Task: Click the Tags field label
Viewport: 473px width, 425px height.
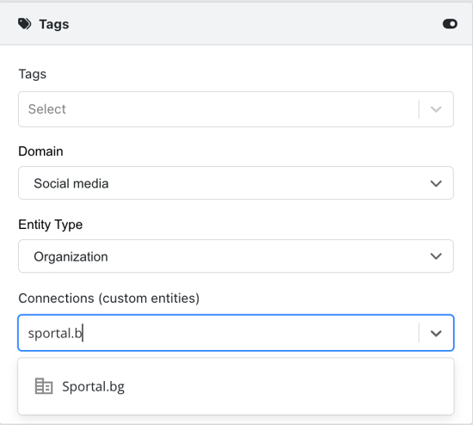Action: pos(33,74)
